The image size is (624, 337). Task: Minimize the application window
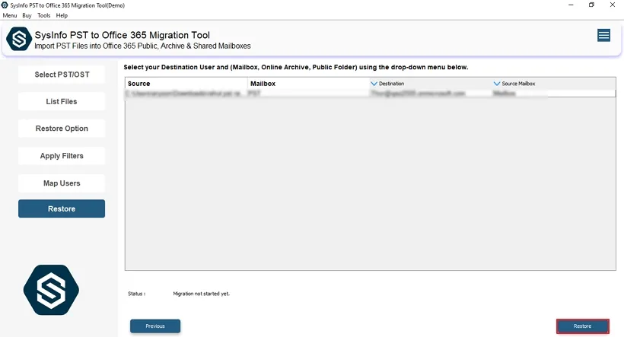571,5
